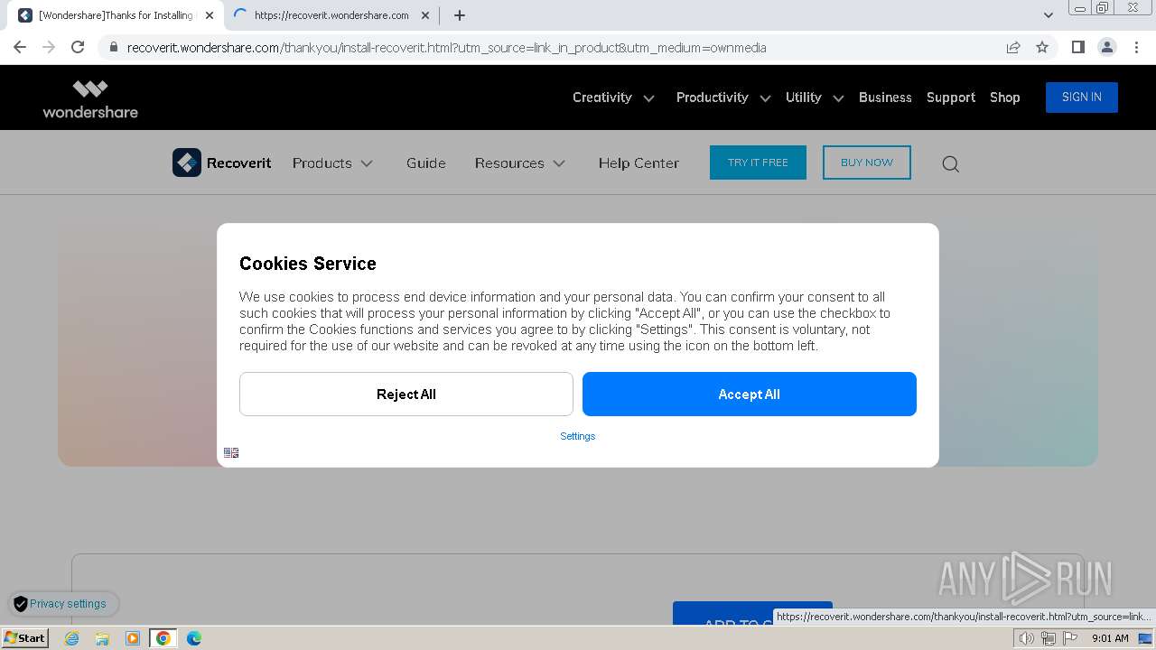Open Chrome side panel icon
This screenshot has height=650, width=1156.
coord(1077,47)
